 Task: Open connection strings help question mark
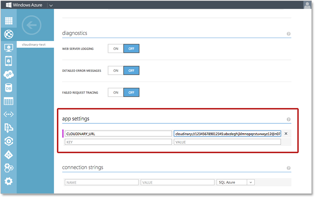click(289, 168)
